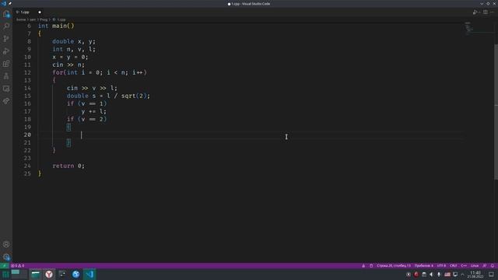Open the Remote Explorer monitor icon
The width and height of the screenshot is (498, 280).
pos(6,89)
